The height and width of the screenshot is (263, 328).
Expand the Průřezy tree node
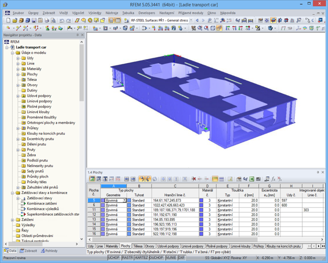tap(18, 128)
